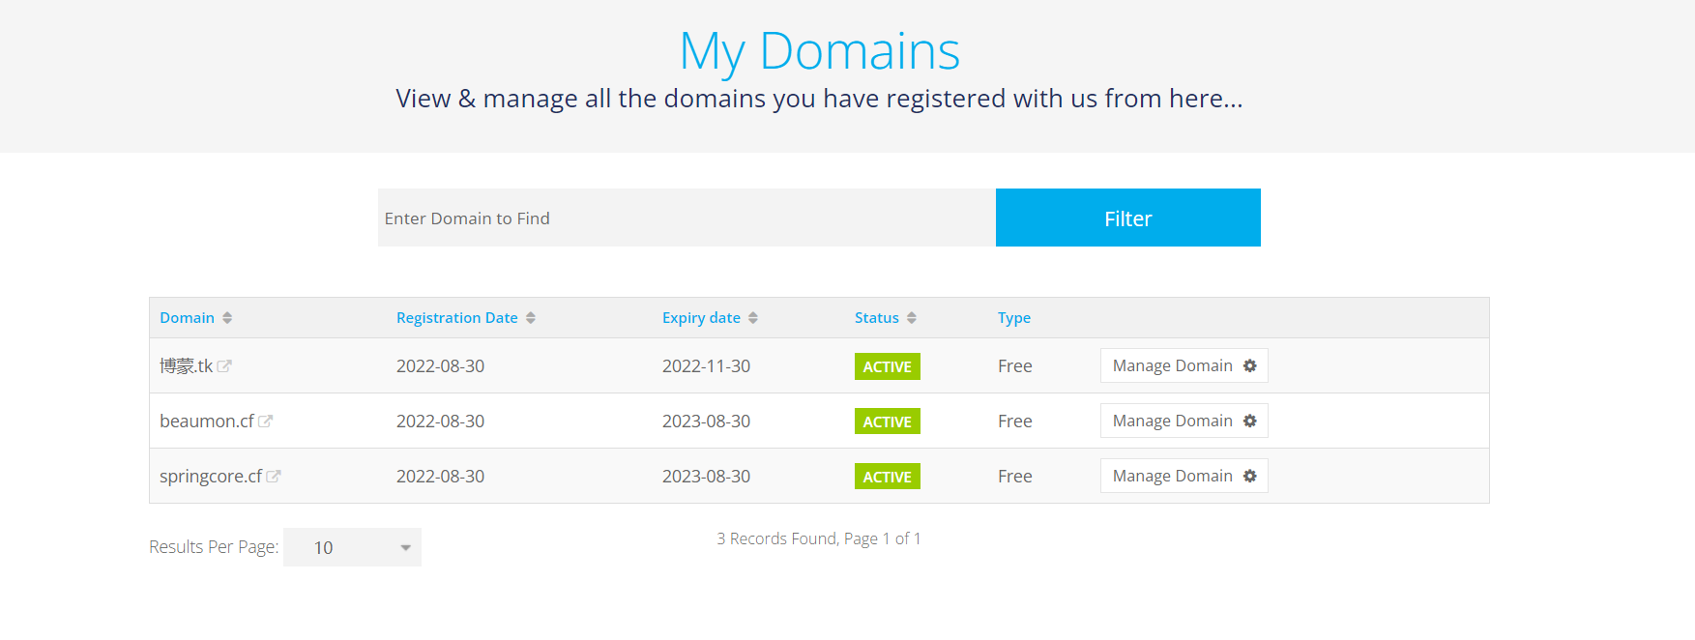Open the beaumon.cf domain link
The height and width of the screenshot is (640, 1695).
[207, 422]
